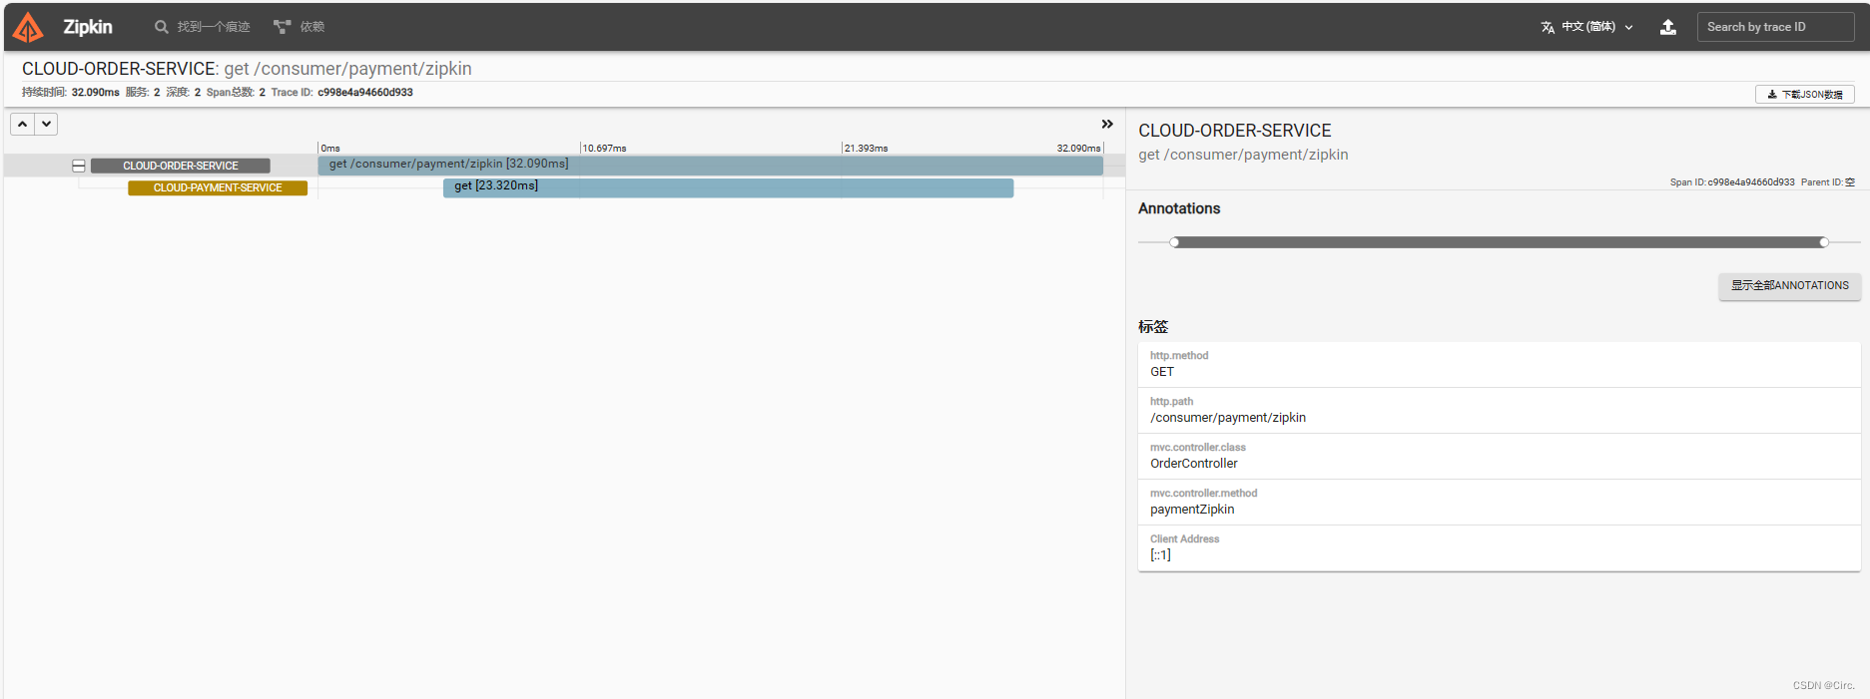Click the 10.697ms timeline marker
The image size is (1870, 699).
click(x=604, y=148)
